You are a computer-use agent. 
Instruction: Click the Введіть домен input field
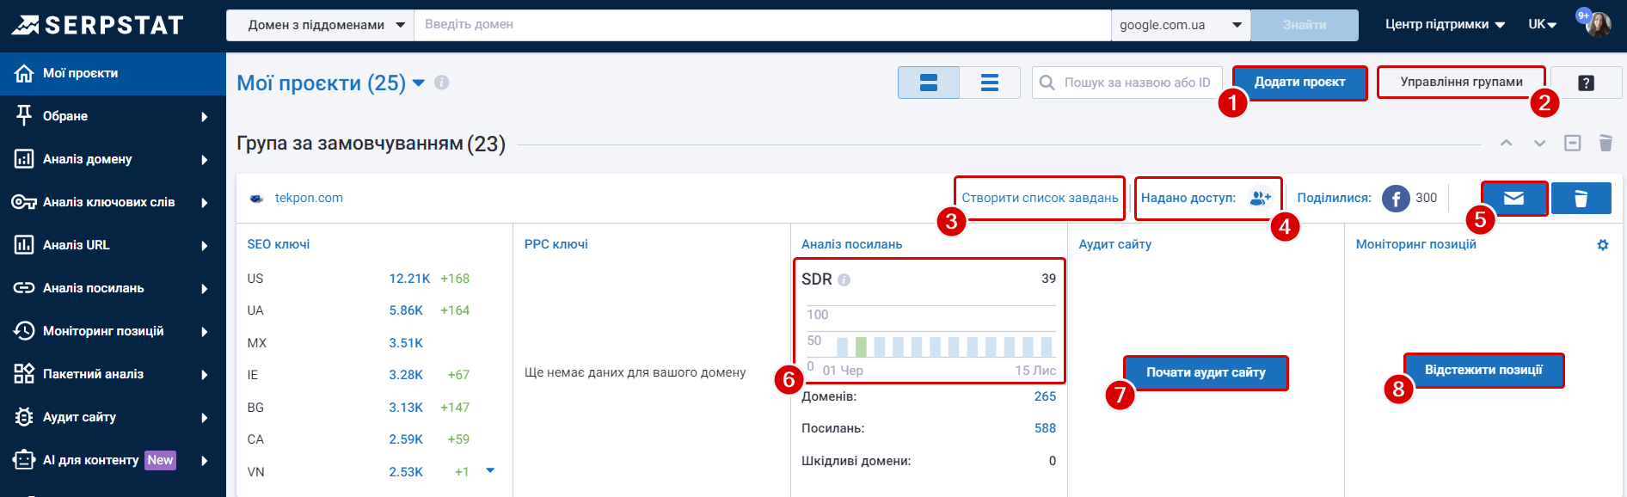[762, 25]
